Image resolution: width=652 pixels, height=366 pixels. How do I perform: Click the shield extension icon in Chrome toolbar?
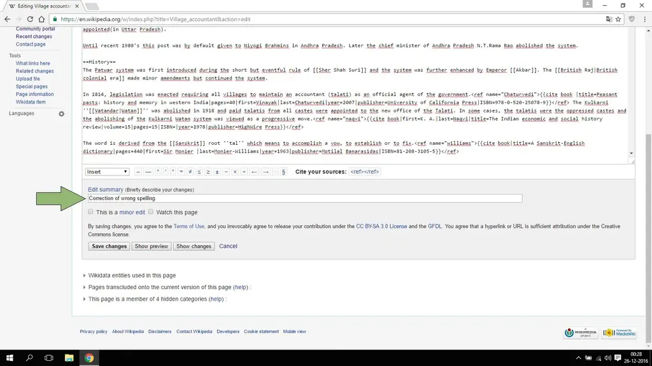[632, 19]
